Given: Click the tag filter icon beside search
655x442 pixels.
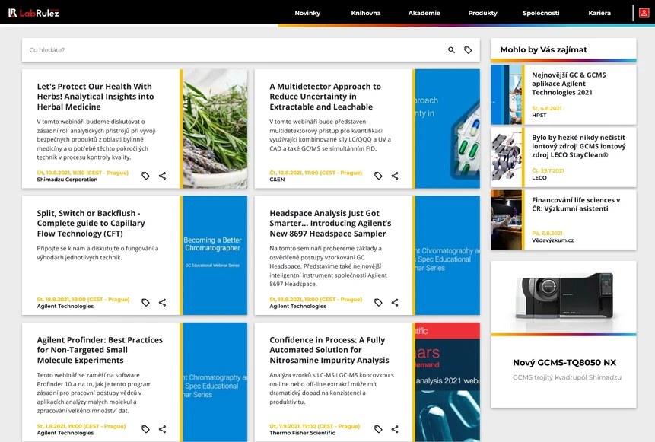Looking at the screenshot, I should [468, 49].
